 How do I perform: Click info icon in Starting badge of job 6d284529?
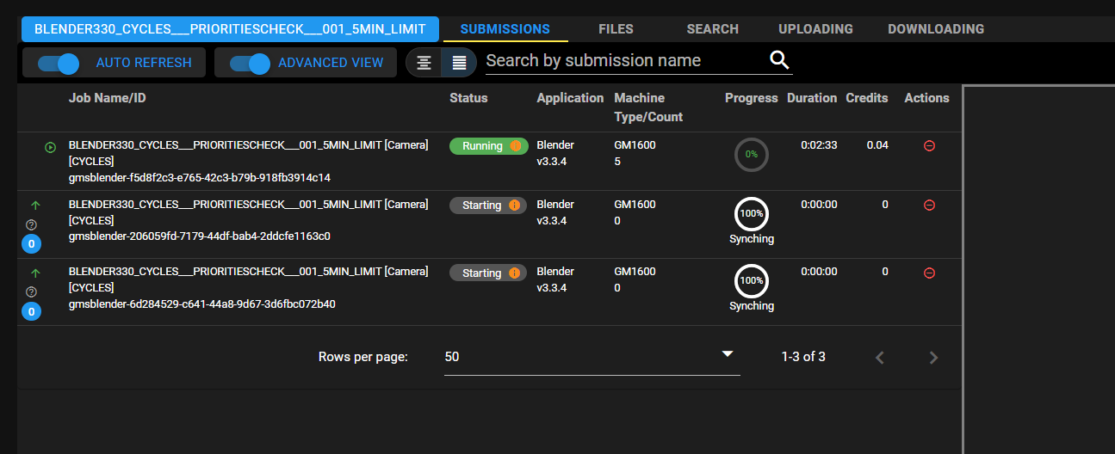point(515,273)
